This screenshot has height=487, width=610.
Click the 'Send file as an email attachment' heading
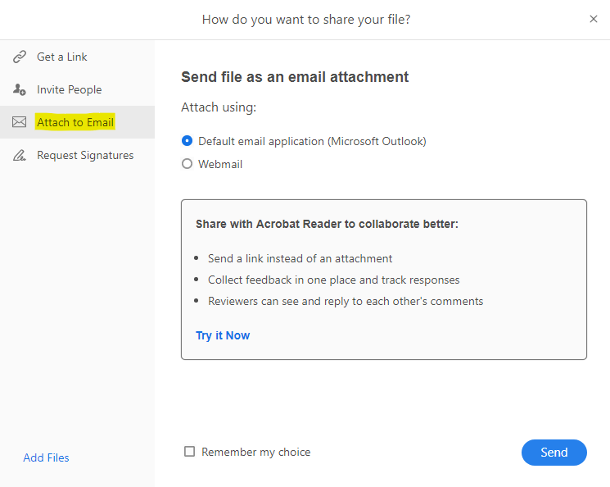(295, 77)
